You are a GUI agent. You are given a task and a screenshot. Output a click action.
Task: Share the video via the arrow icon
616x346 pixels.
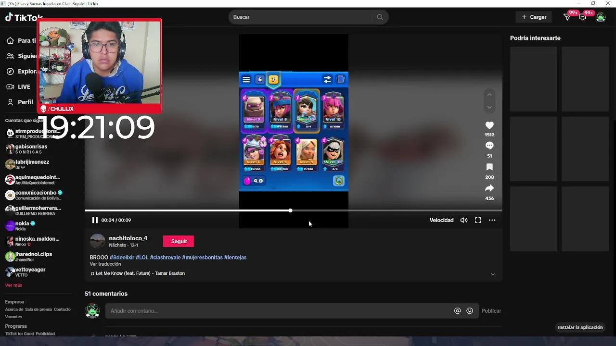(x=489, y=188)
